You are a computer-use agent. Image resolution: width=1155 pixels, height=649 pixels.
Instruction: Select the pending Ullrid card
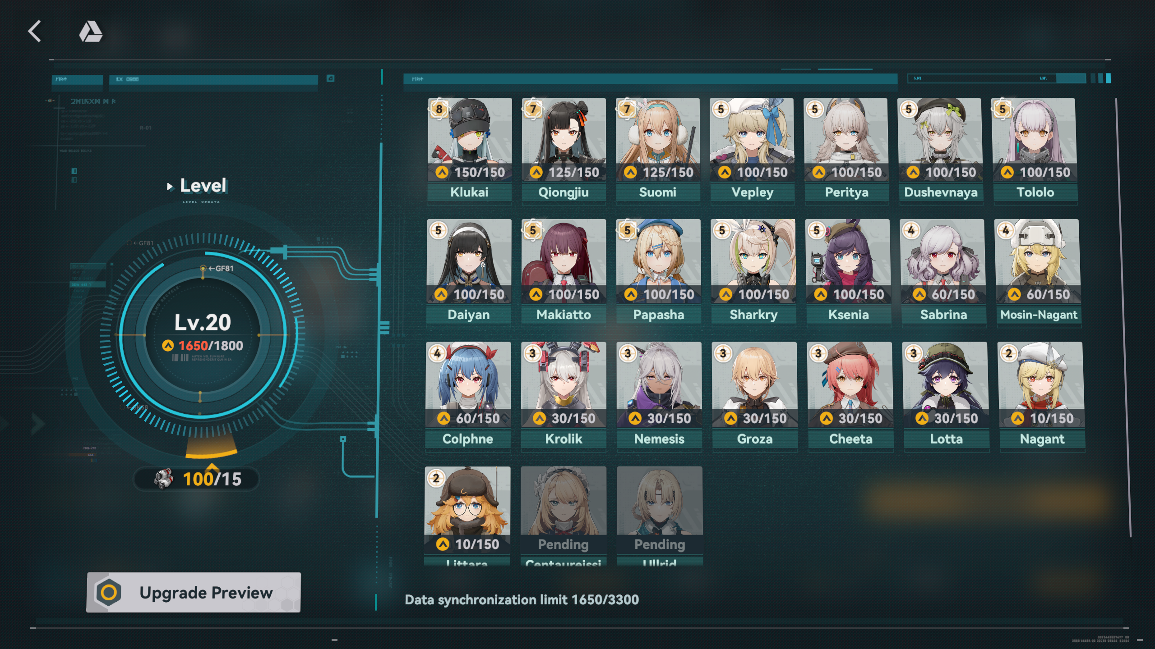tap(660, 516)
